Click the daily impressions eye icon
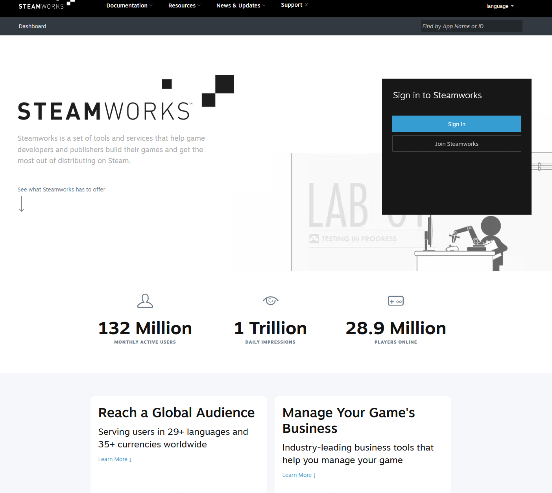This screenshot has height=493, width=552. [271, 301]
